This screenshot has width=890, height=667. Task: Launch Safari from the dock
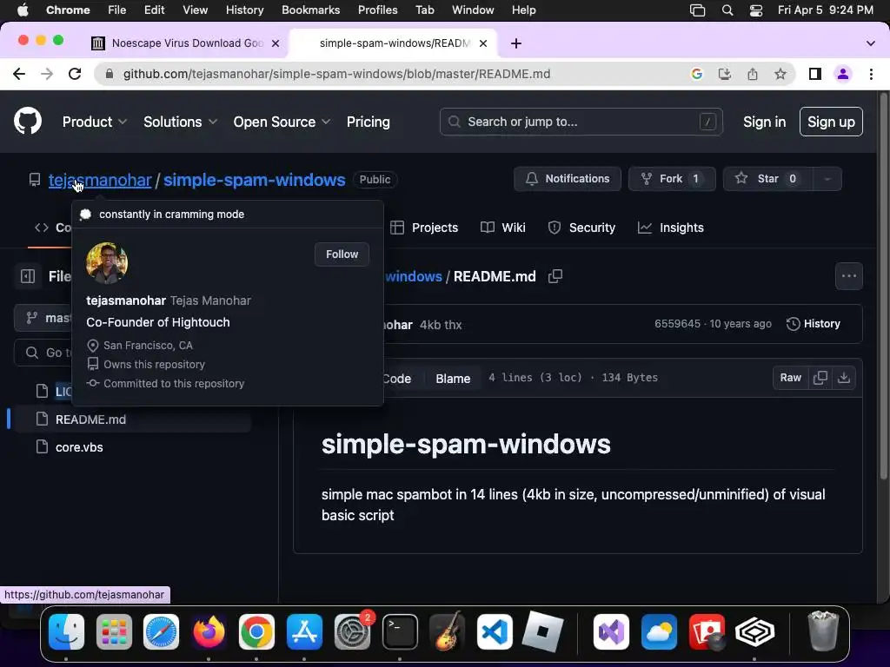click(161, 632)
